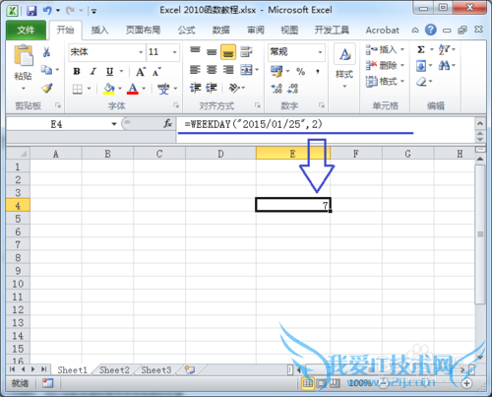Click the vertical scrollbar thumb
The width and height of the screenshot is (492, 397).
pos(480,234)
